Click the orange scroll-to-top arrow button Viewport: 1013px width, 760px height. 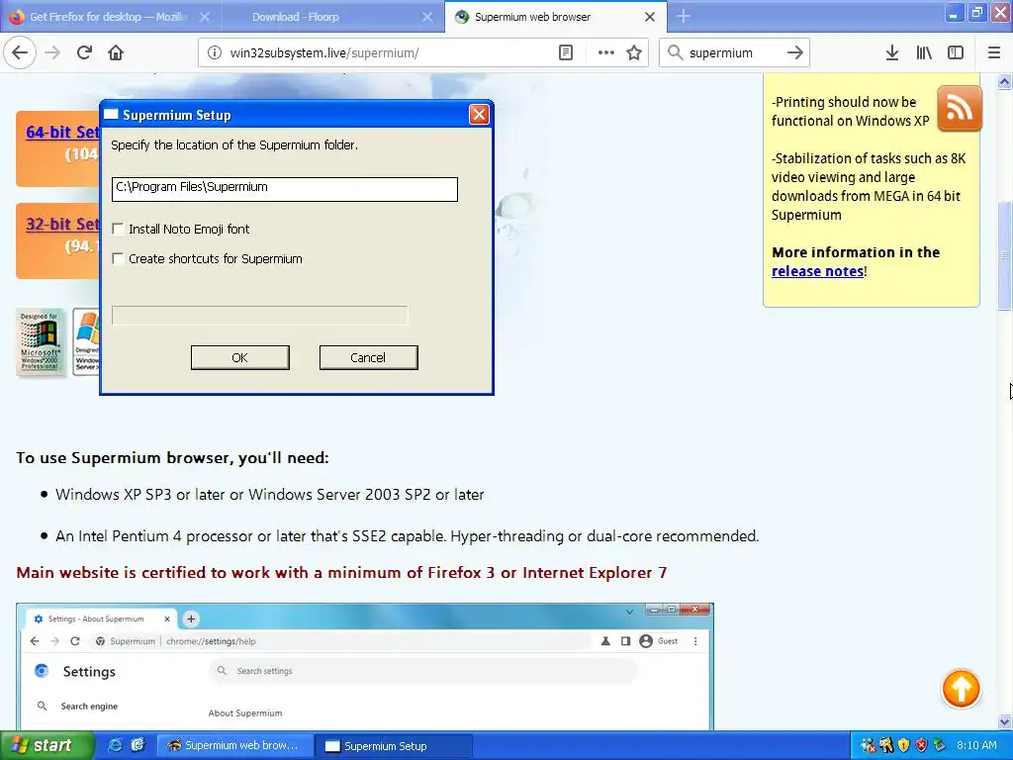pyautogui.click(x=961, y=689)
